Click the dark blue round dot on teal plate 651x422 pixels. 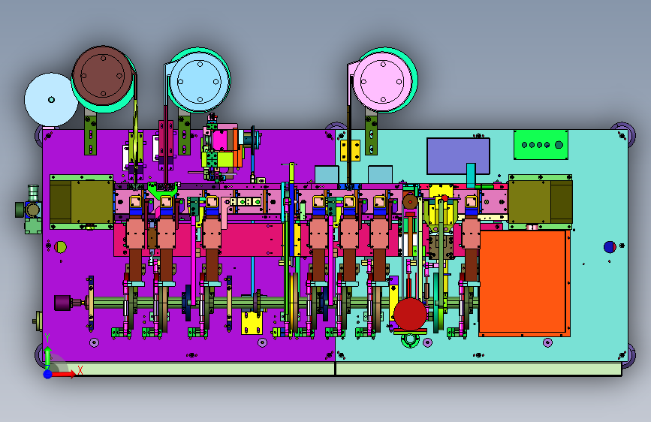point(610,247)
